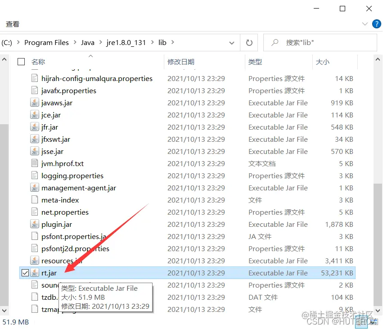383x329 pixels.
Task: Click the file list scrollbar up arrow
Action: pos(378,59)
